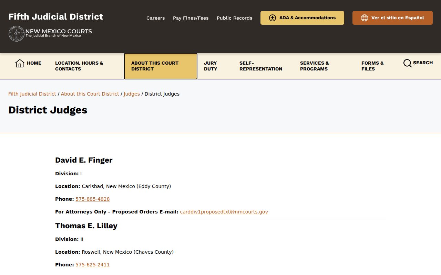441x275 pixels.
Task: Click the accessibility person icon
Action: click(273, 18)
